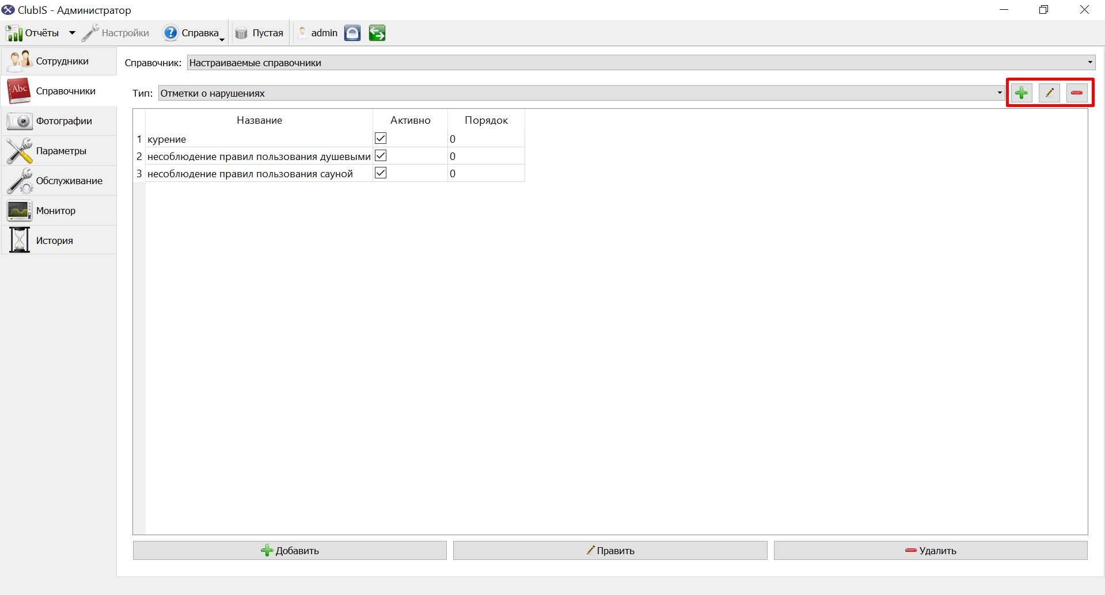
Task: Toggle Активно checkbox for душевыми row
Action: pyautogui.click(x=381, y=155)
